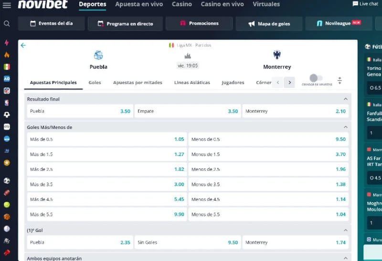Collapse Ambos equipos anotarán section

345,258
